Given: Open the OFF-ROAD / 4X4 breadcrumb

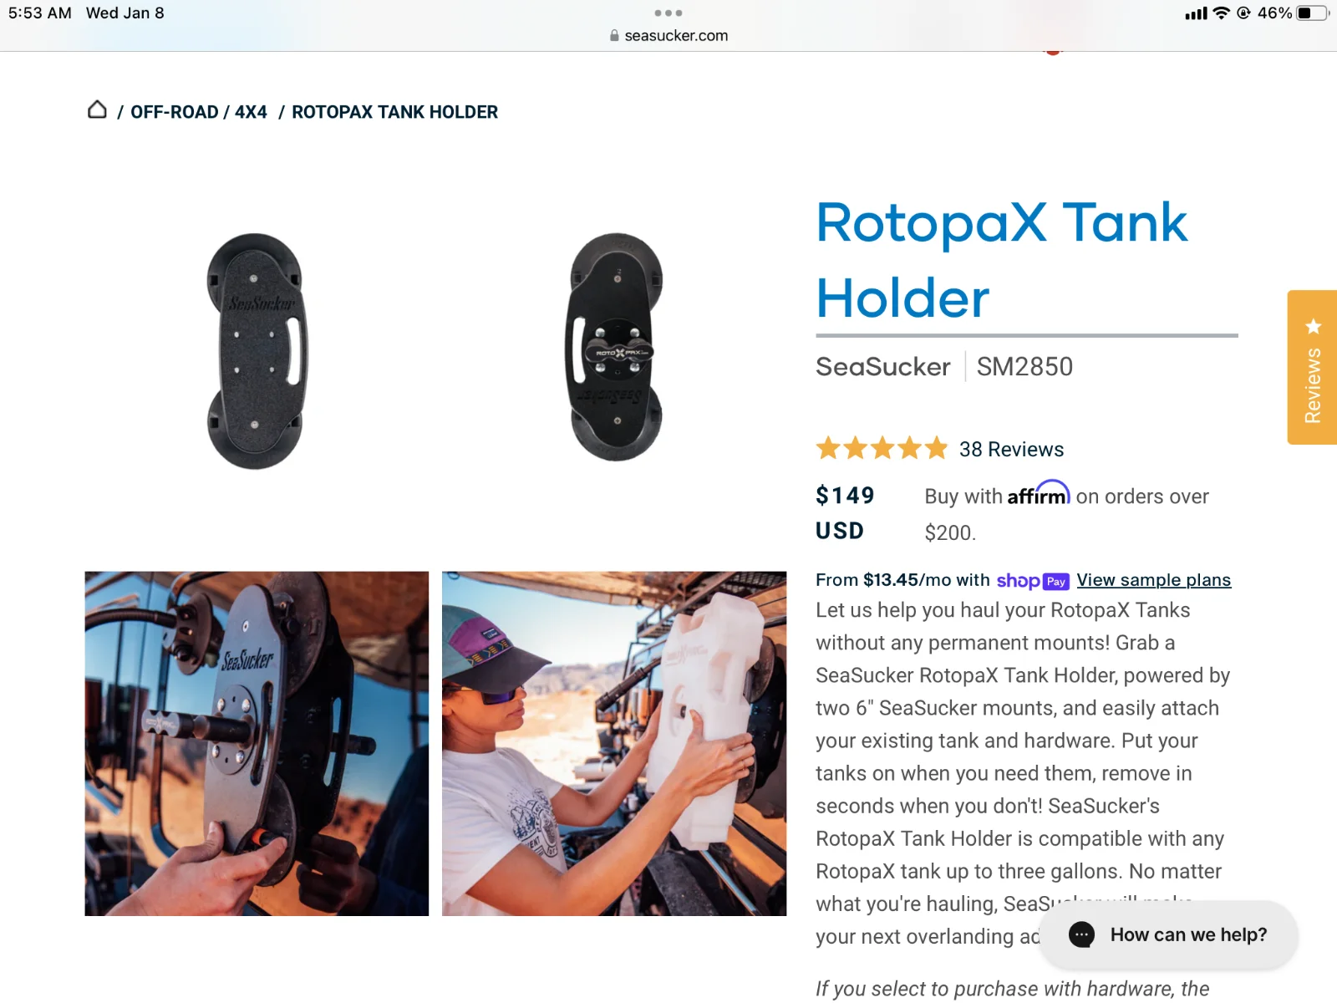Looking at the screenshot, I should pos(199,112).
